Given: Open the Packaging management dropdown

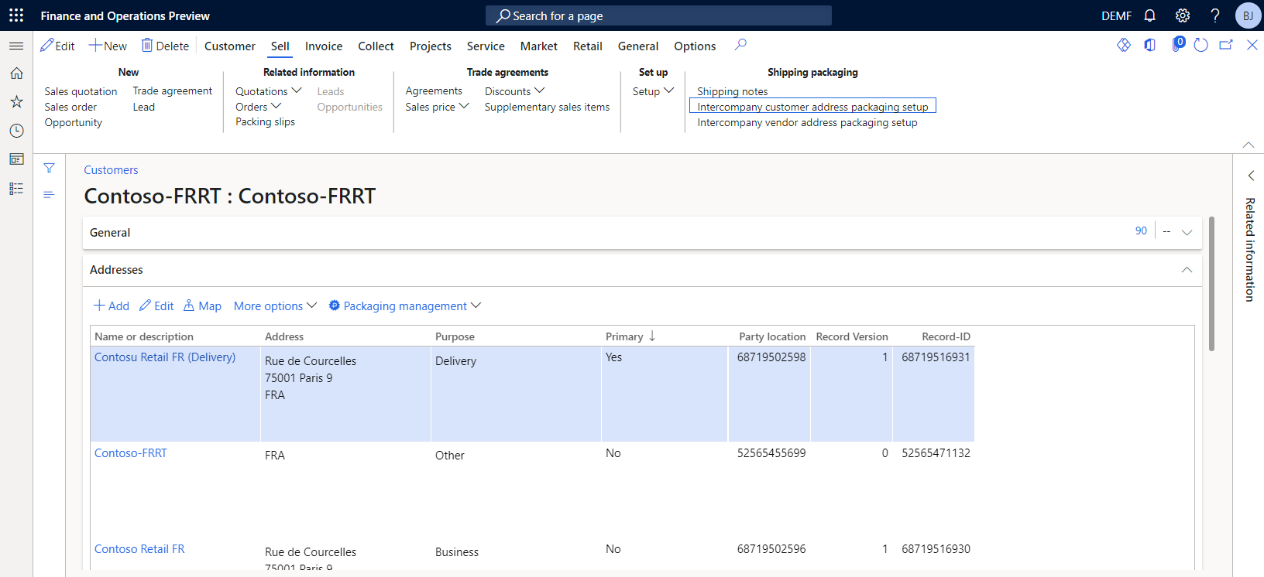Looking at the screenshot, I should 404,306.
